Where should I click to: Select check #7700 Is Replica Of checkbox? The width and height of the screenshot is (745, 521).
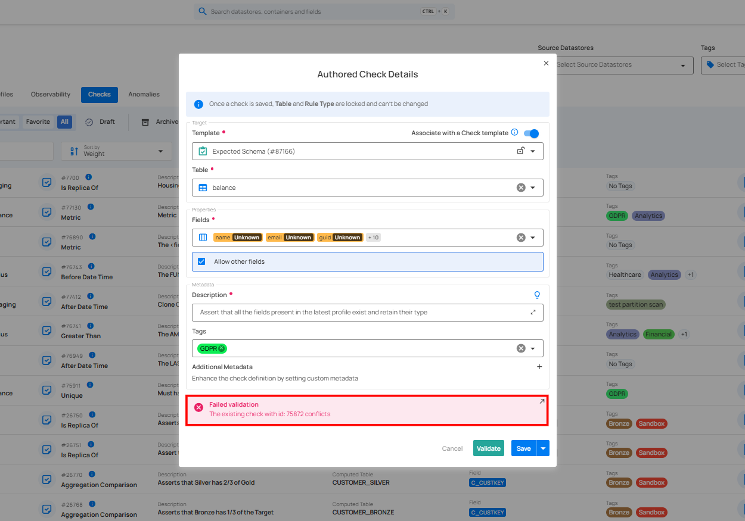[x=46, y=182]
